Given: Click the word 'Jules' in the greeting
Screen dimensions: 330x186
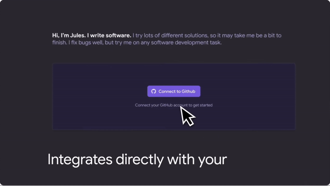Looking at the screenshot, I should point(77,35).
